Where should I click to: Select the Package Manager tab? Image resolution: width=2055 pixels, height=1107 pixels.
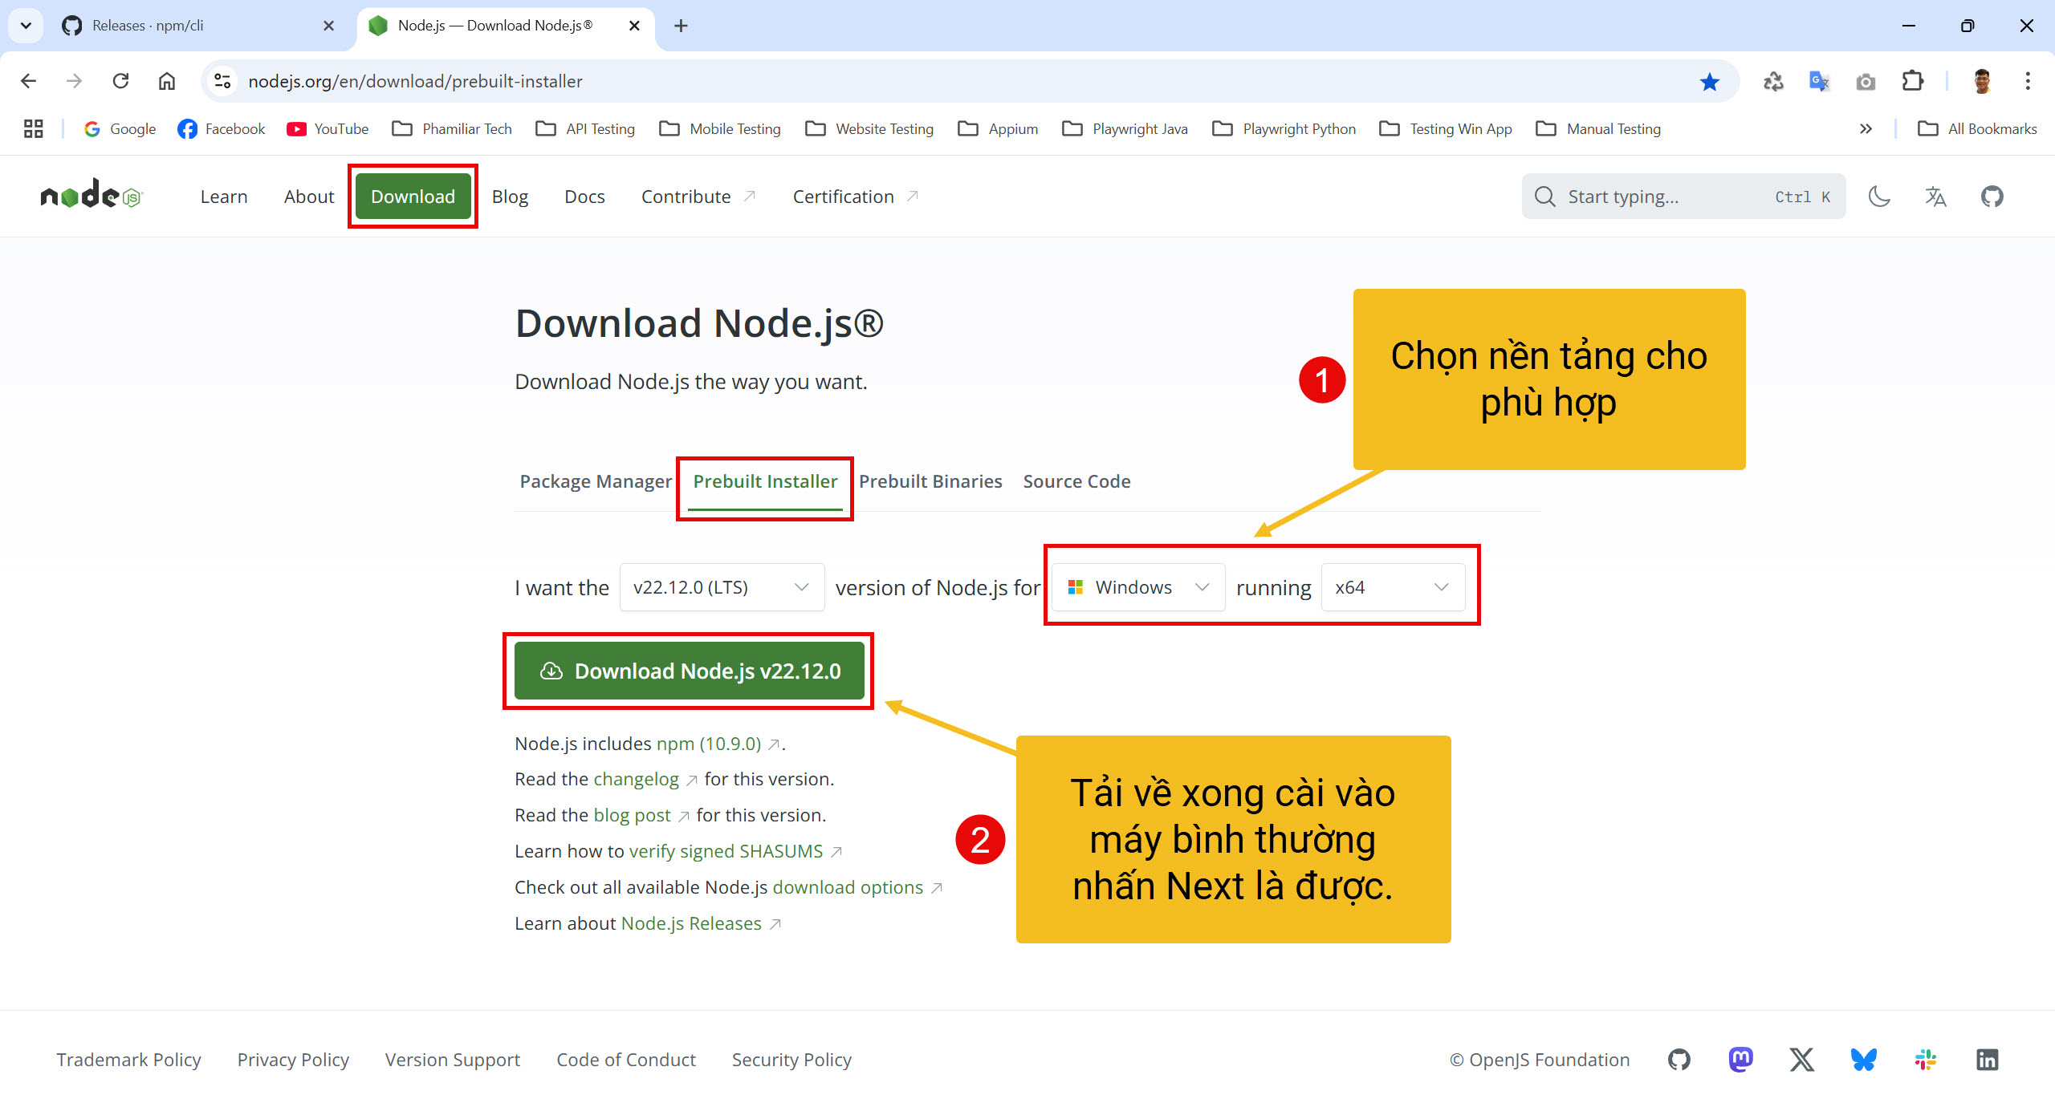(596, 481)
